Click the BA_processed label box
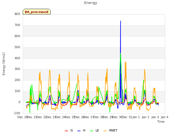 [x=37, y=12]
